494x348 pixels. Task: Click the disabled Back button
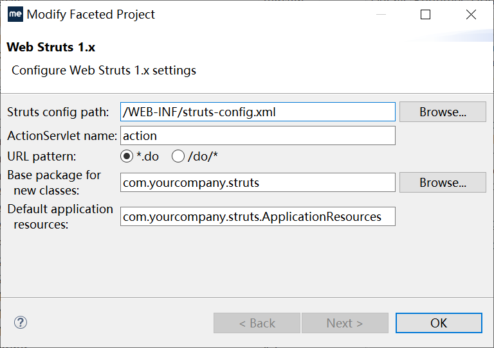[257, 323]
